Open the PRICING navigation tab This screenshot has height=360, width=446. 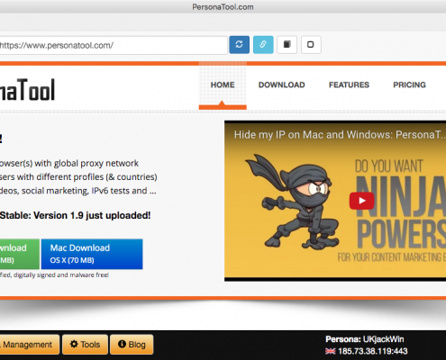[409, 85]
